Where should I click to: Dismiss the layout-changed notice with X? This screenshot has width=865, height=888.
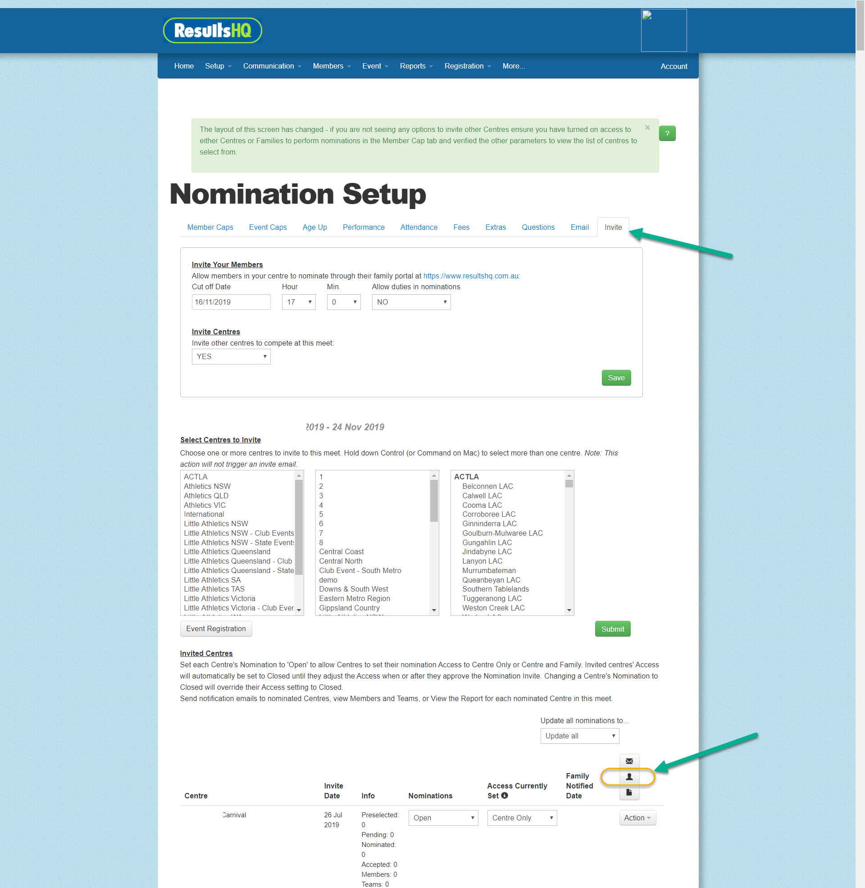point(647,128)
